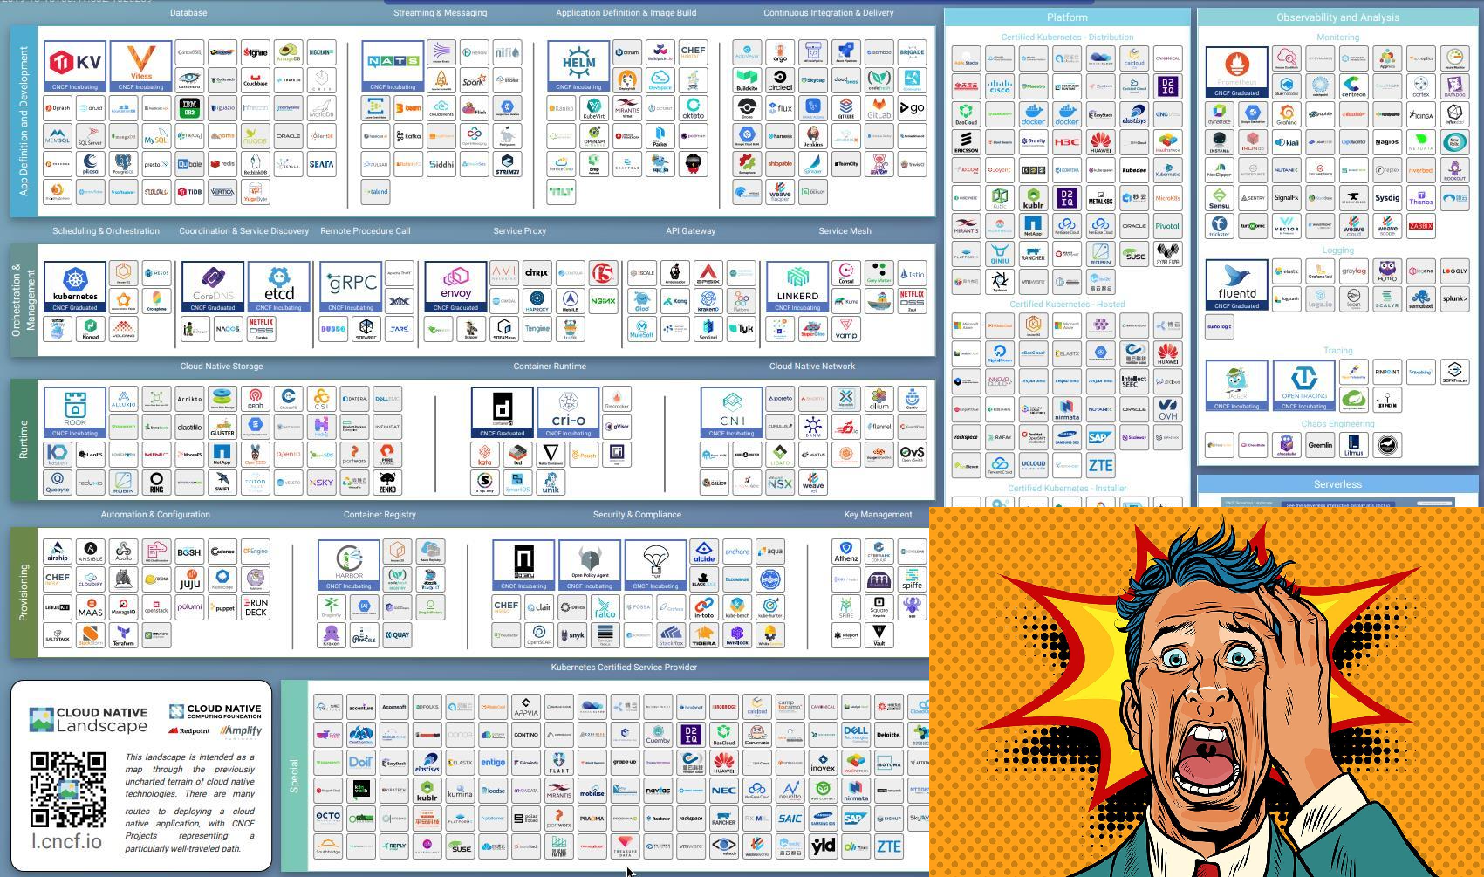This screenshot has width=1484, height=877.
Task: Click the landscape QR code
Action: [x=68, y=790]
